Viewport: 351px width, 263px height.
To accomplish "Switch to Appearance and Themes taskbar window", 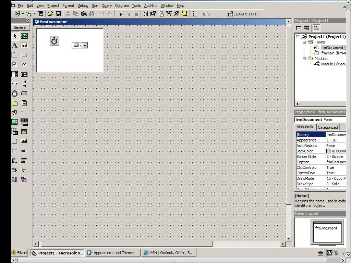I will coord(113,253).
